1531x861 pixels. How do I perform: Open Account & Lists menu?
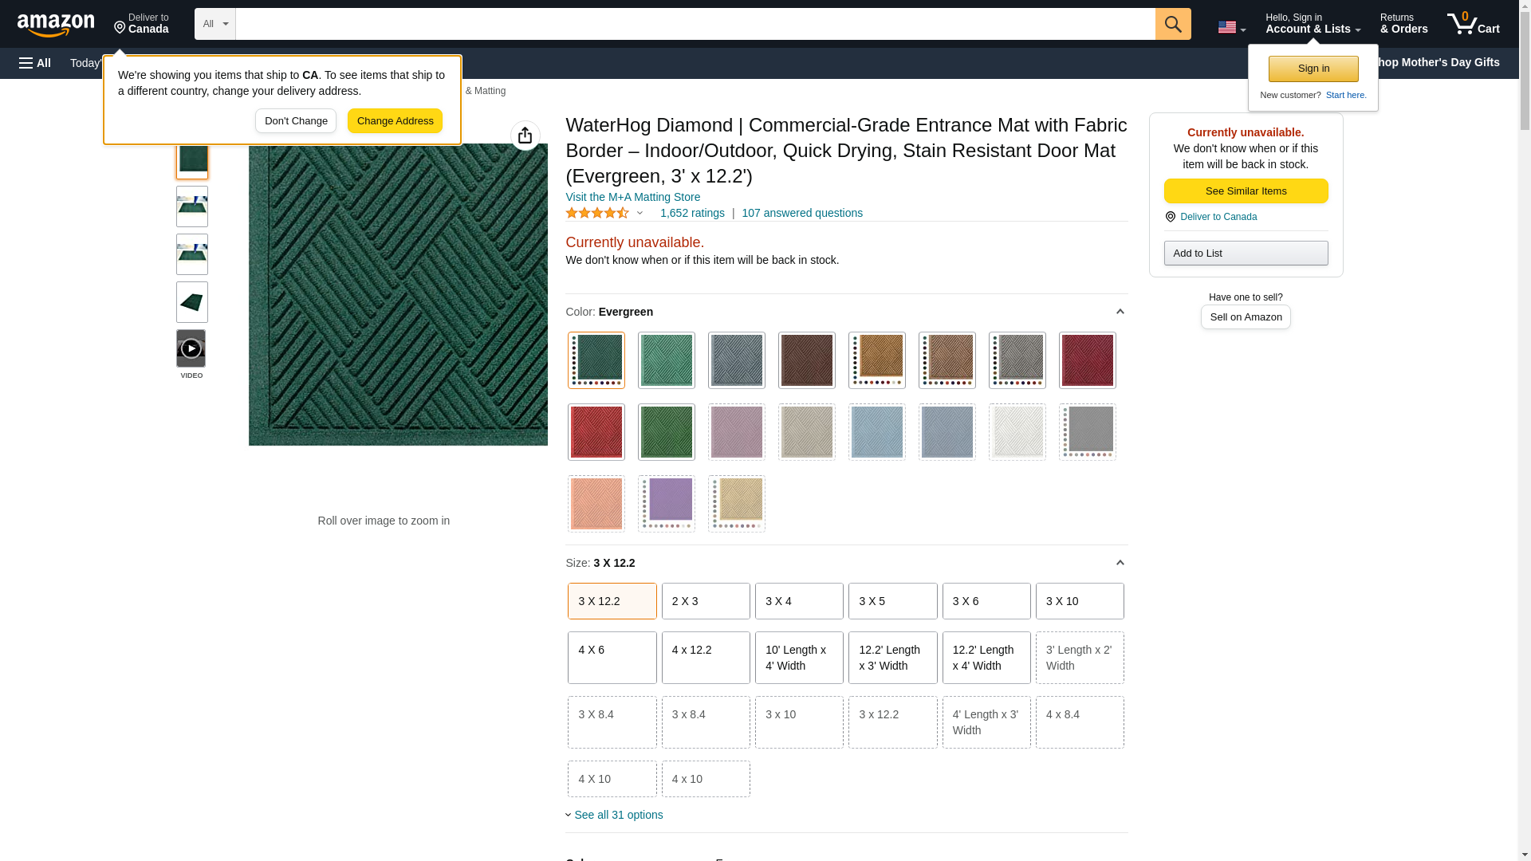coord(1312,24)
